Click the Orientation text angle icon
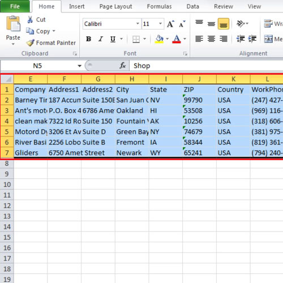The height and width of the screenshot is (283, 283). [x=241, y=24]
